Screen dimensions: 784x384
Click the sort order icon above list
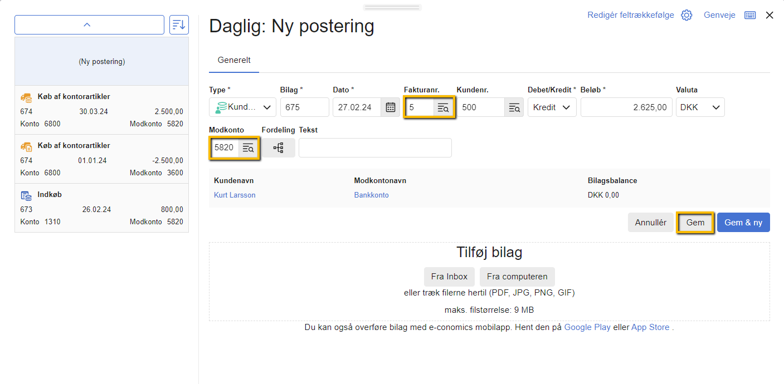pos(179,24)
